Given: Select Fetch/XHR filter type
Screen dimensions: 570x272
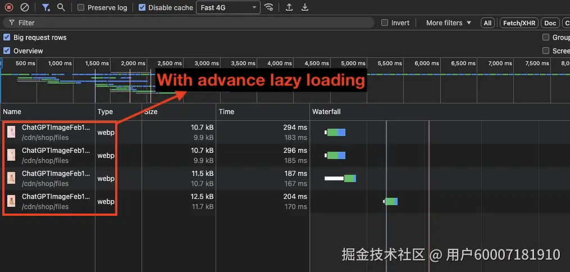Looking at the screenshot, I should point(519,23).
